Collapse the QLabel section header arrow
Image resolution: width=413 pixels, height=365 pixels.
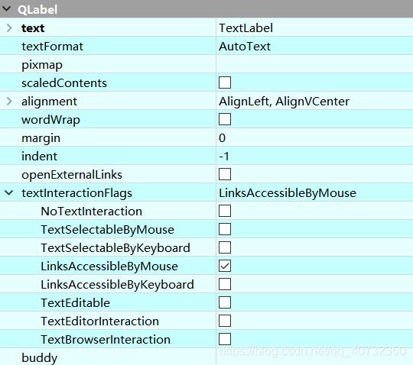6,9
